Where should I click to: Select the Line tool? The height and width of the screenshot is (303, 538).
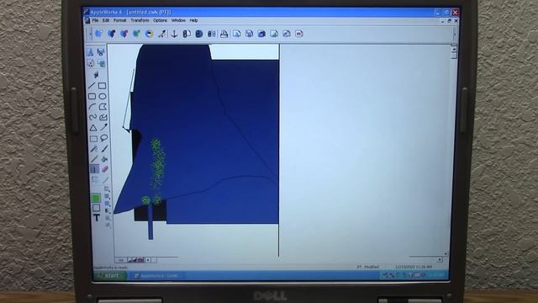click(x=92, y=85)
